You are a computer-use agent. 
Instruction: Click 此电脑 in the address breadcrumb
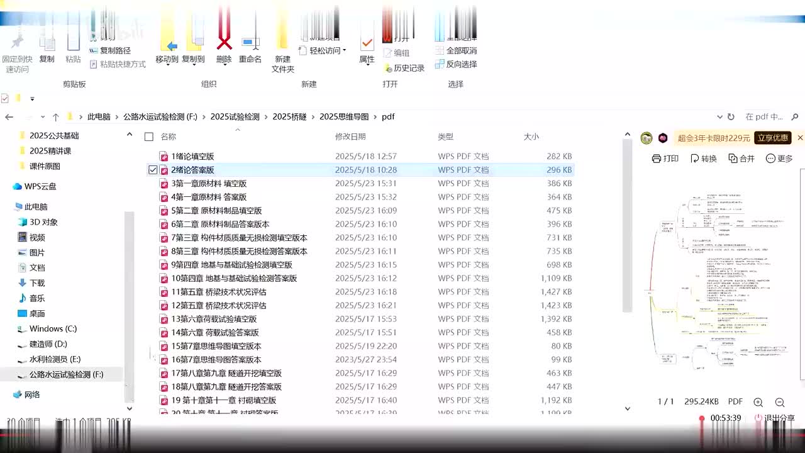click(x=99, y=117)
